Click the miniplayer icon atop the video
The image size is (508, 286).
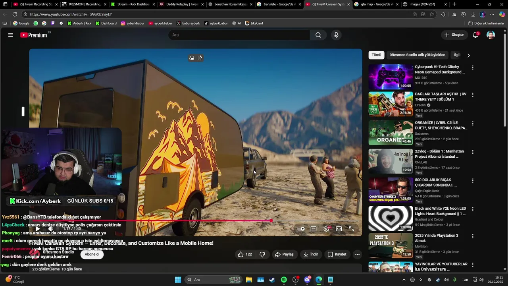coord(191,58)
